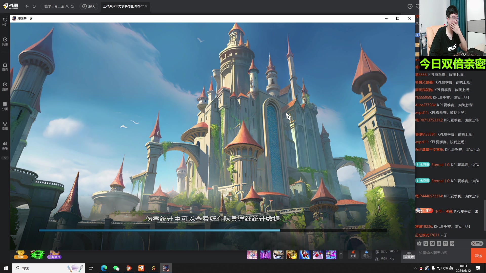Screen dimensions: 486x273
Task: Open Task View on the taskbar
Action: click(x=91, y=268)
